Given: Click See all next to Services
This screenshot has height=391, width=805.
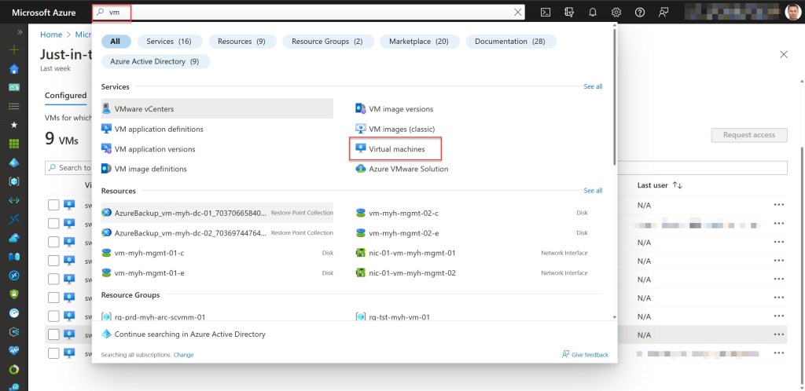Looking at the screenshot, I should tap(593, 86).
